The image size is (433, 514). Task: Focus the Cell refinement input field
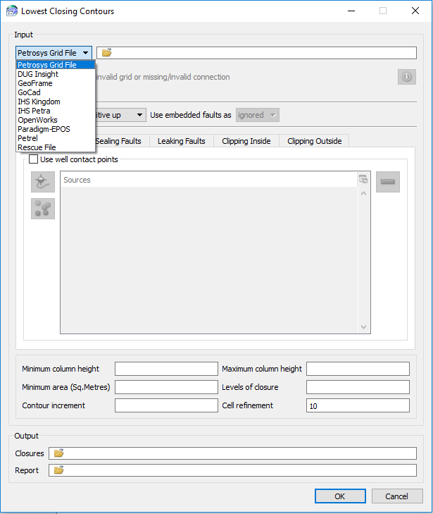(x=358, y=405)
